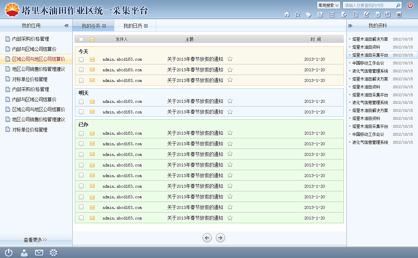Show the list view icon

coord(331,15)
